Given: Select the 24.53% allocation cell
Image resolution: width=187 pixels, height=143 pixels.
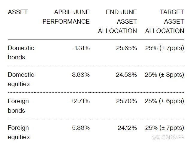Looking at the screenshot, I should [x=126, y=75].
